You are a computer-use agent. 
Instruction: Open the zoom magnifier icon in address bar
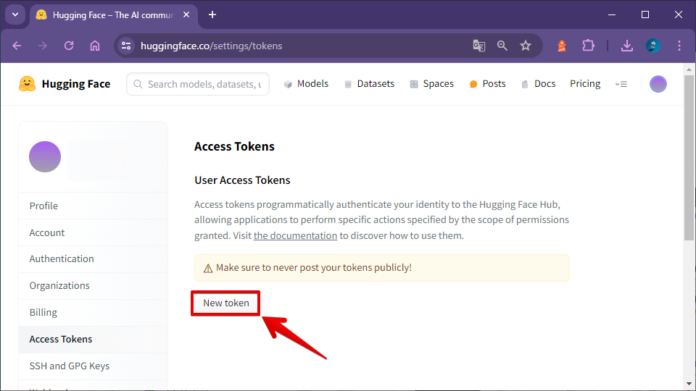502,46
